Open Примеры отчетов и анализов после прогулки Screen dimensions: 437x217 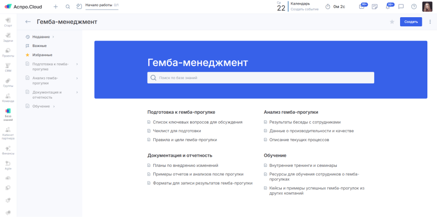(x=198, y=174)
